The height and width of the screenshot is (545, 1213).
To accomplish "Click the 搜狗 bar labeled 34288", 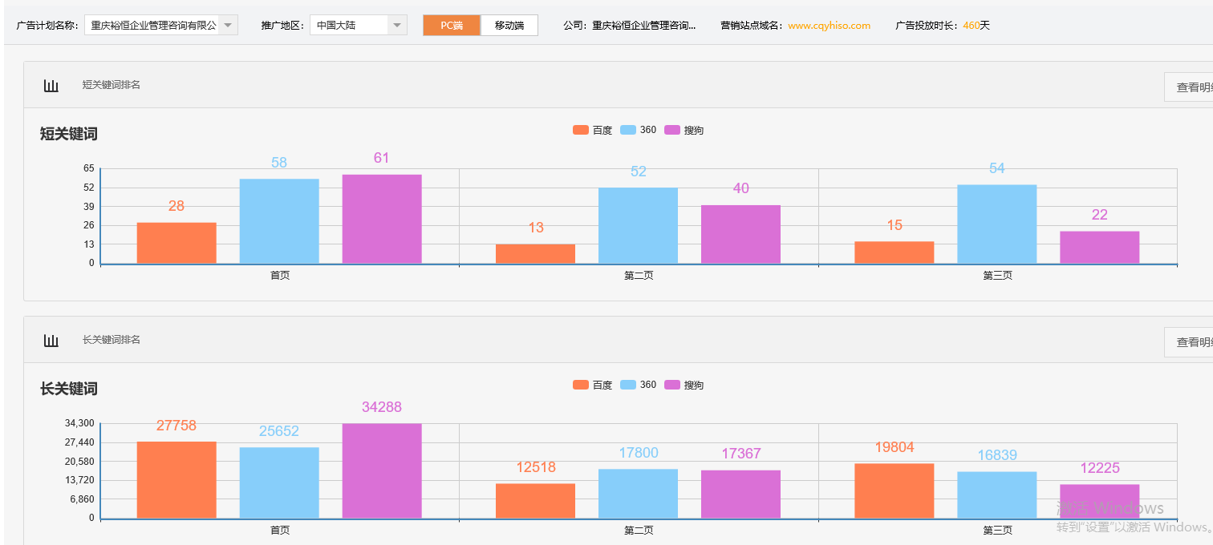I will (x=381, y=469).
